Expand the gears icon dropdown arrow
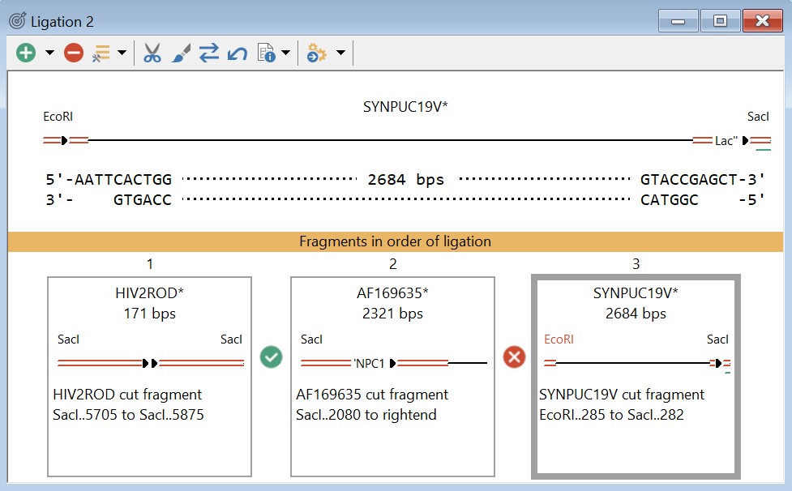This screenshot has height=491, width=792. (340, 53)
